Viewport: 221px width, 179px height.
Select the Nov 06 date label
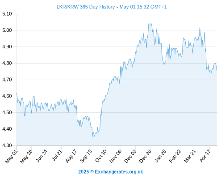coord(115,156)
